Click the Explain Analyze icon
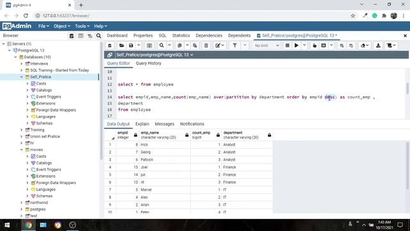 click(324, 46)
